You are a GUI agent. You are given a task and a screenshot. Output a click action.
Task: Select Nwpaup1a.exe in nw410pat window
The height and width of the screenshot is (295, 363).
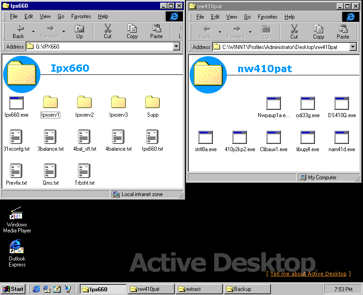point(274,108)
